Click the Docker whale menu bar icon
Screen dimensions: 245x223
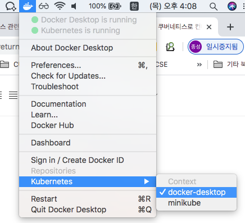28,6
